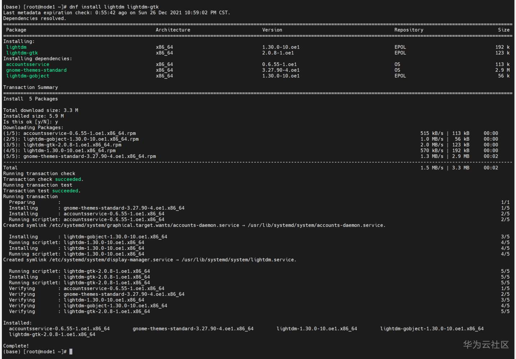This screenshot has width=516, height=359.
Task: Select the green "lightdm-gtk" package name in table
Action: click(x=22, y=53)
